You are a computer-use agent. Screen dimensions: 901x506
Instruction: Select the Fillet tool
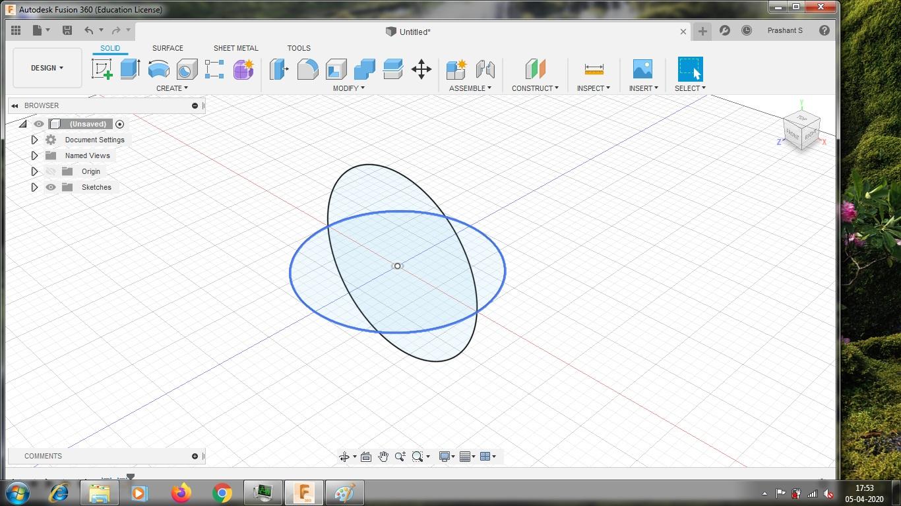pos(307,69)
